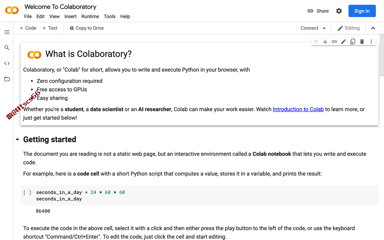Move the cell up with arrow icon

click(316, 42)
